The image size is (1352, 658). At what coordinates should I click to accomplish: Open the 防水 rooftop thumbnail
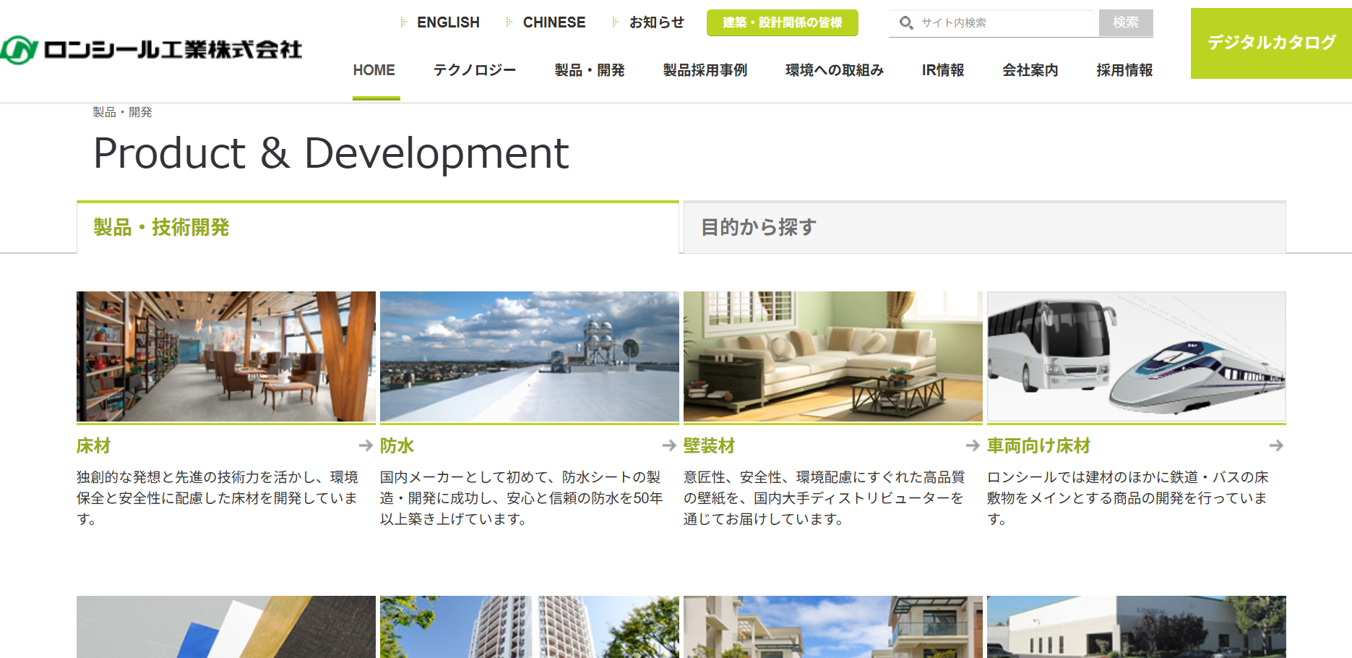(x=530, y=356)
